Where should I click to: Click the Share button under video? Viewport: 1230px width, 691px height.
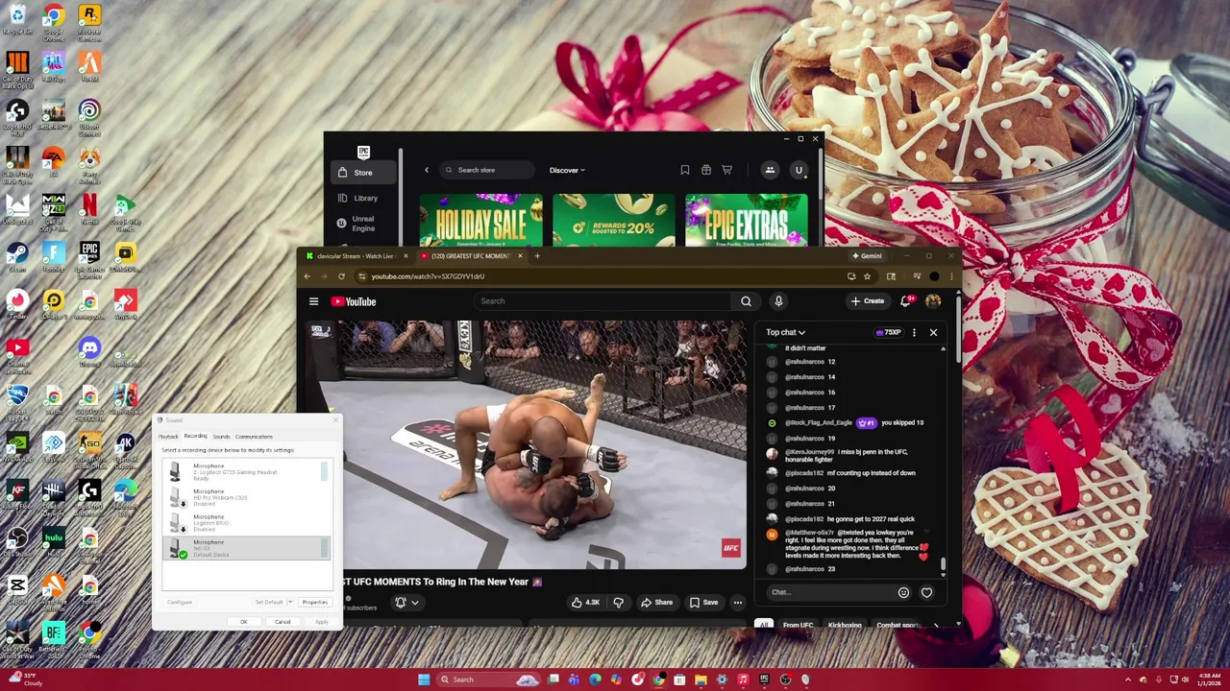pos(656,603)
